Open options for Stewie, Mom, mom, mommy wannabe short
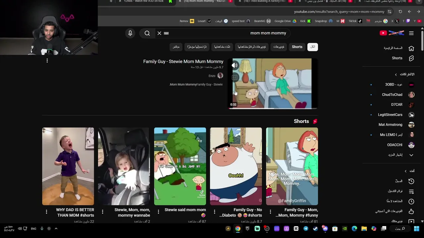 102,212
